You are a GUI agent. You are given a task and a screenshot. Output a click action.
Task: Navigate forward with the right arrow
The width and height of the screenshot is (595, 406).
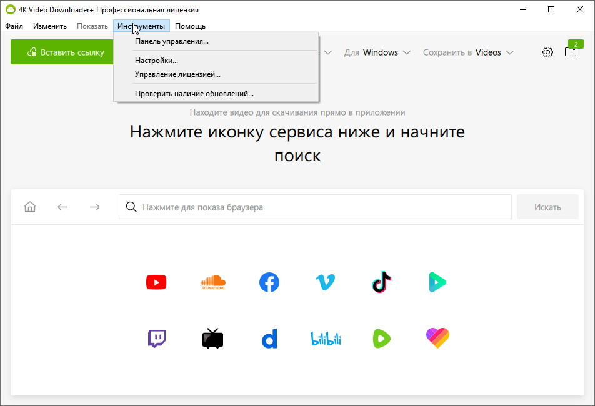pyautogui.click(x=95, y=207)
